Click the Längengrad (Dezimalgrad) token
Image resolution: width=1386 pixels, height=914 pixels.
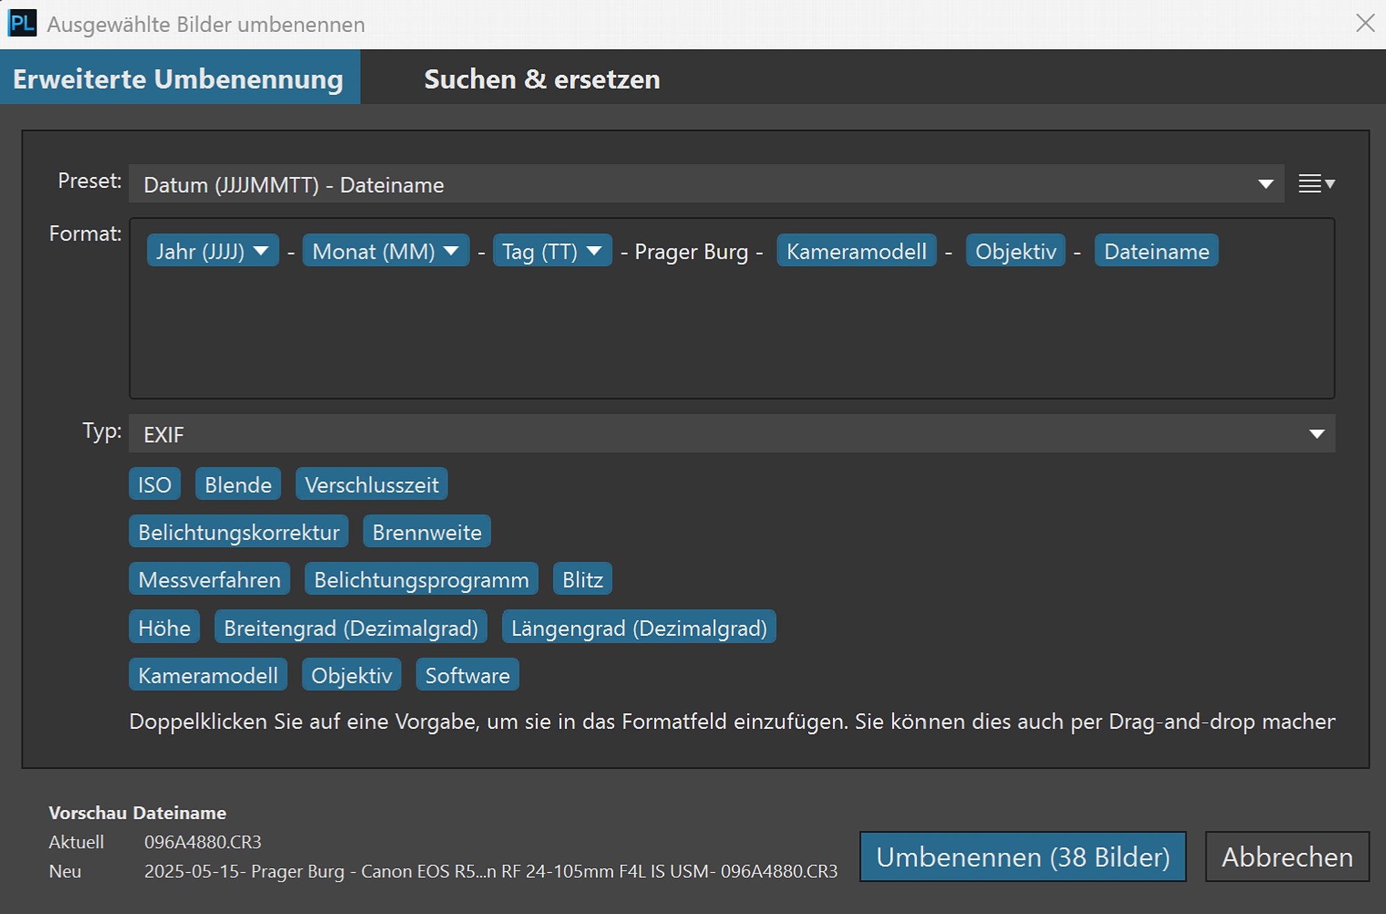pos(639,627)
